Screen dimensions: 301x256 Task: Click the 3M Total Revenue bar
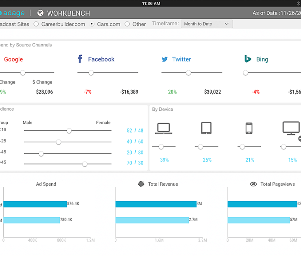point(156,204)
